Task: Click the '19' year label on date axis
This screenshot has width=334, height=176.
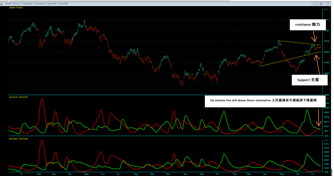Action: click(x=217, y=174)
